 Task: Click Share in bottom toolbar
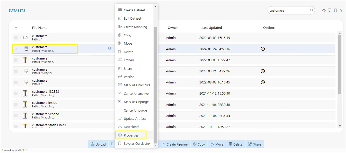click(x=254, y=144)
